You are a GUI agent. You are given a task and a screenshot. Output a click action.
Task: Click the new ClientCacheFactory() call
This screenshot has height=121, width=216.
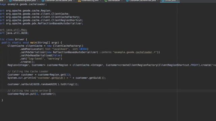coord(65,46)
